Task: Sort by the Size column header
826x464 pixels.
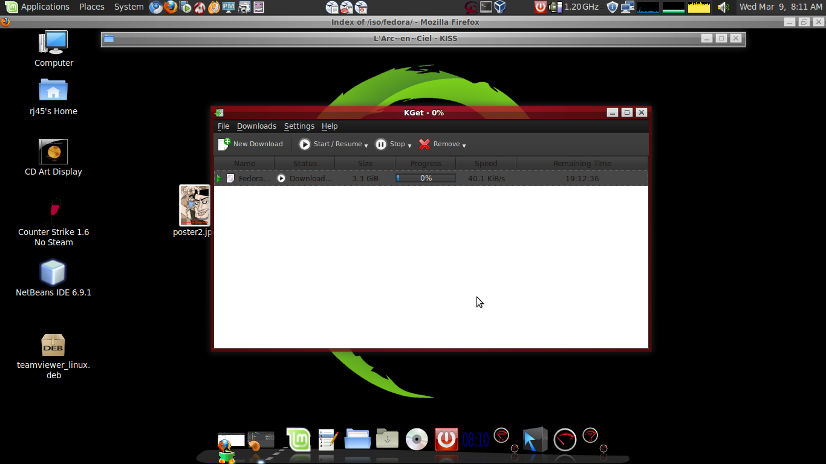Action: [365, 163]
